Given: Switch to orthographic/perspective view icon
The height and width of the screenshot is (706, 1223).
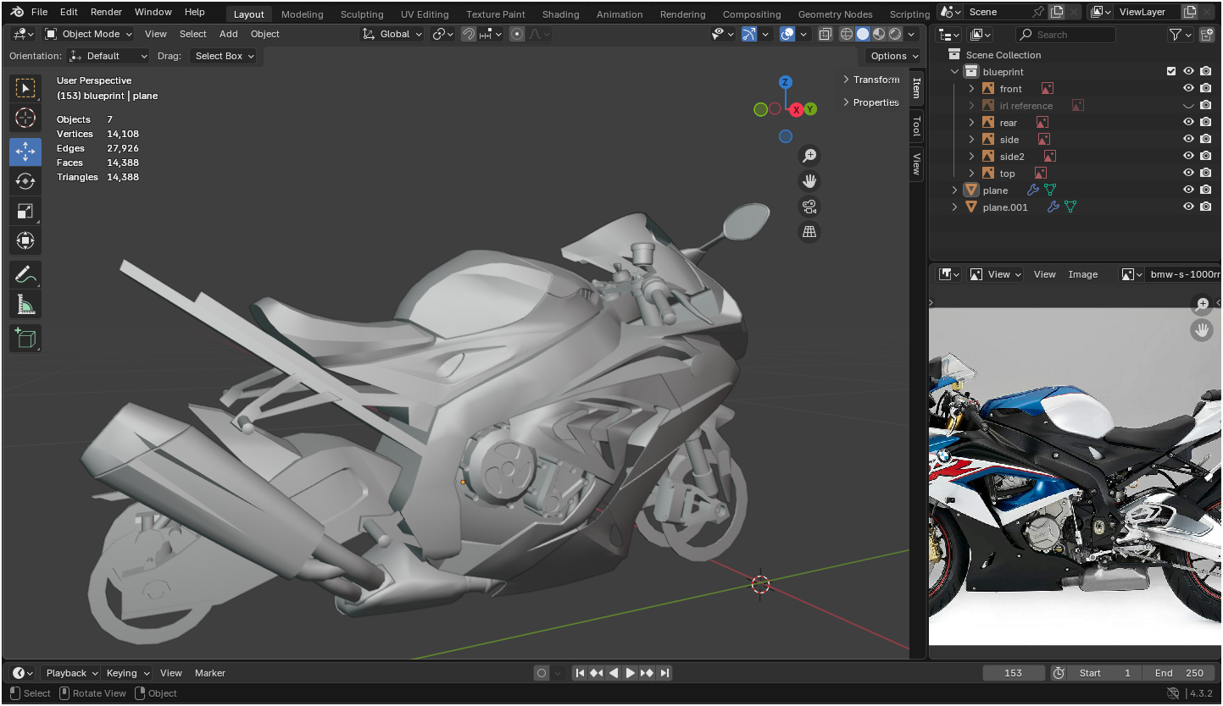Looking at the screenshot, I should 809,232.
